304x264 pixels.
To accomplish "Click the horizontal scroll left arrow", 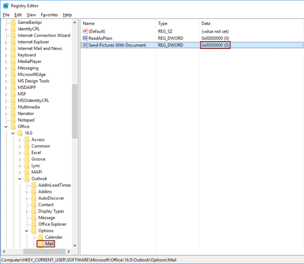I will [4, 251].
